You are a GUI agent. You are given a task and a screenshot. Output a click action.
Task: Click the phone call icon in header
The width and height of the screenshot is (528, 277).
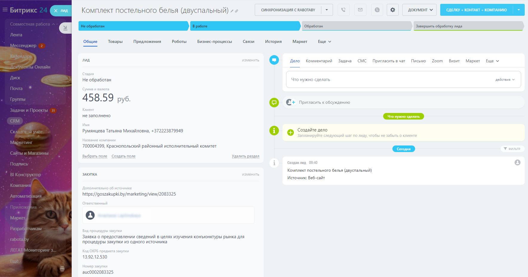point(343,10)
